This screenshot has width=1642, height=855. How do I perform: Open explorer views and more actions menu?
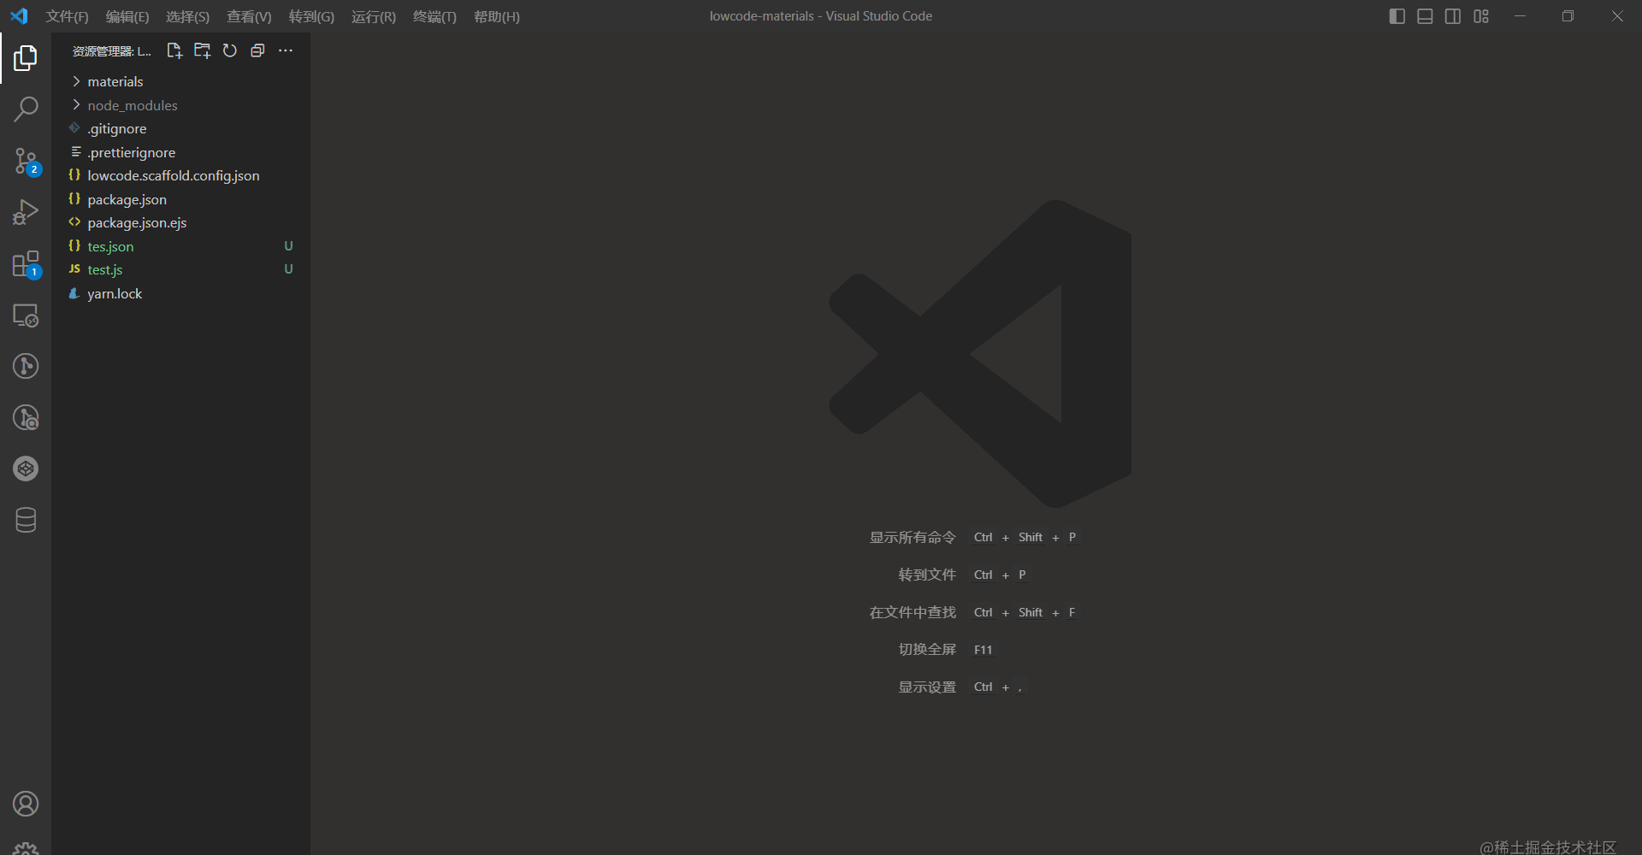tap(286, 50)
